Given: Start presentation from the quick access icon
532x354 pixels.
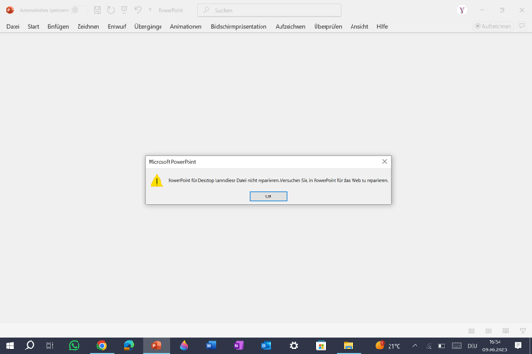Looking at the screenshot, I should 124,10.
